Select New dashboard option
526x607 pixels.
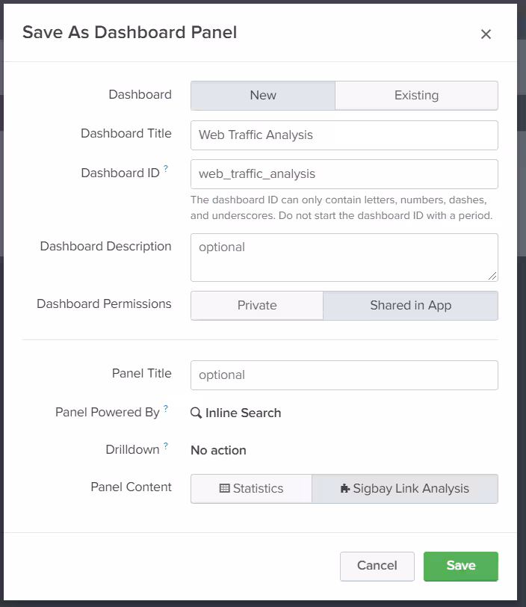tap(263, 96)
